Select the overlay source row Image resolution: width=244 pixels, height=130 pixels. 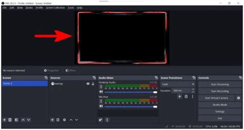[x=73, y=84]
